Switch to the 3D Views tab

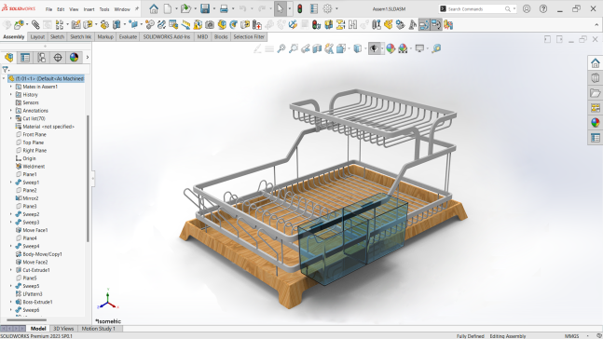(x=63, y=329)
